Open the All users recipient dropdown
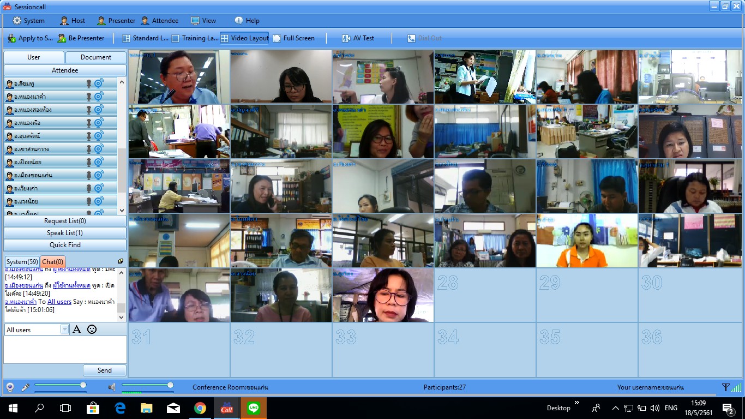 click(65, 330)
